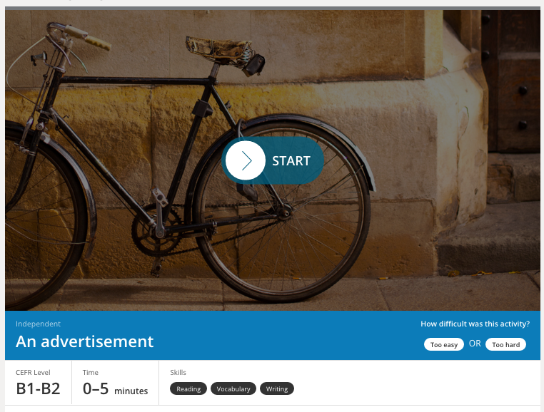
Task: Rate the activity as Too easy
Action: click(x=444, y=344)
